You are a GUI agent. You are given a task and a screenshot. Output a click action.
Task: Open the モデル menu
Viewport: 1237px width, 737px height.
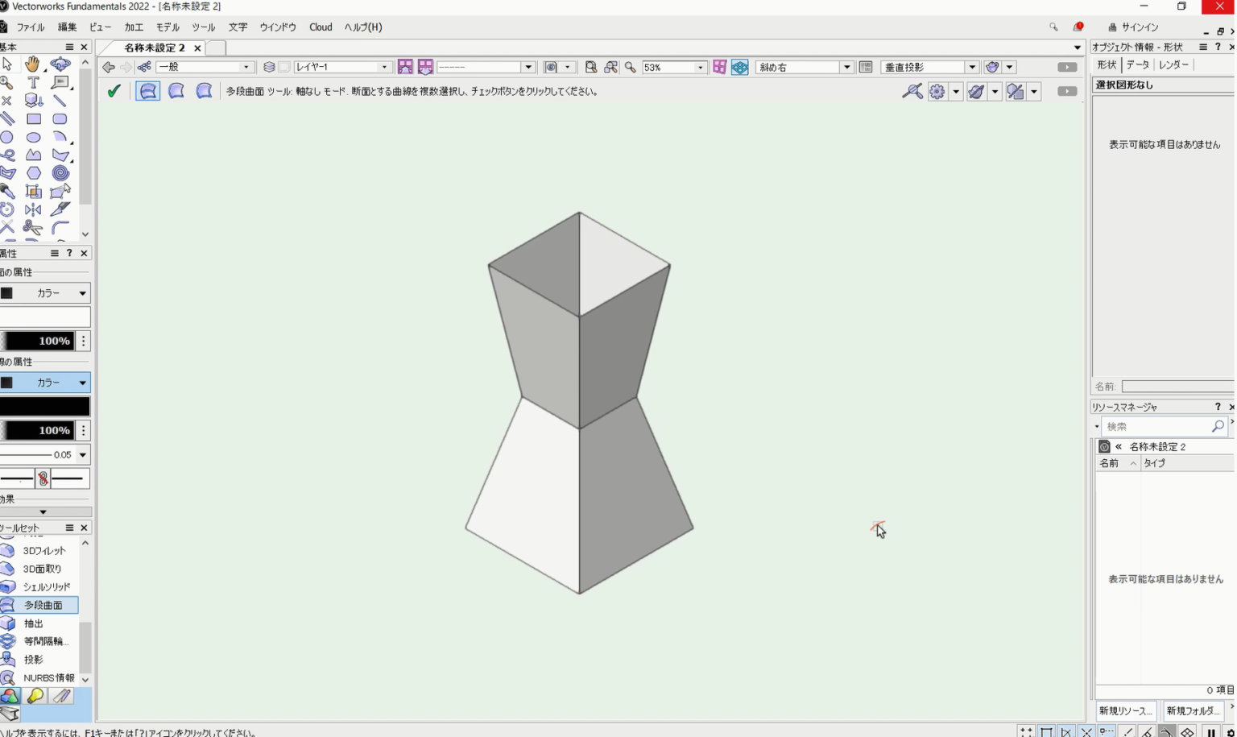point(168,27)
